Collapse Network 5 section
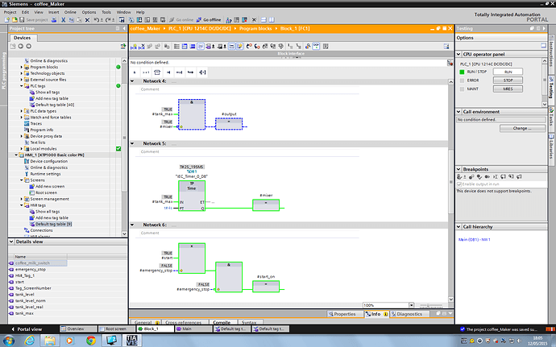Viewport: 556px width, 347px height. pyautogui.click(x=133, y=143)
